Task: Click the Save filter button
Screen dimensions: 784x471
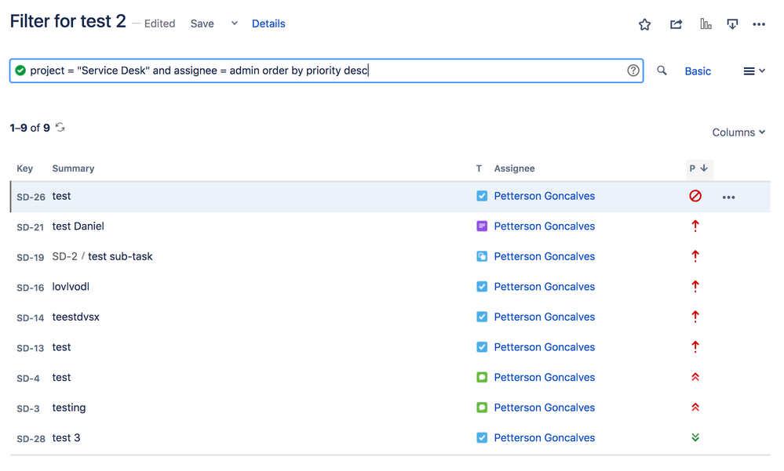Action: pos(202,24)
